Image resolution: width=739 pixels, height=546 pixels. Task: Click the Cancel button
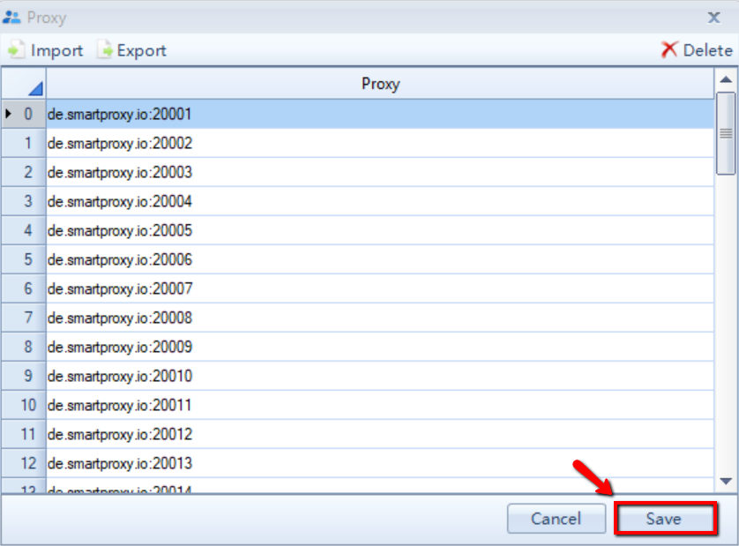tap(556, 519)
